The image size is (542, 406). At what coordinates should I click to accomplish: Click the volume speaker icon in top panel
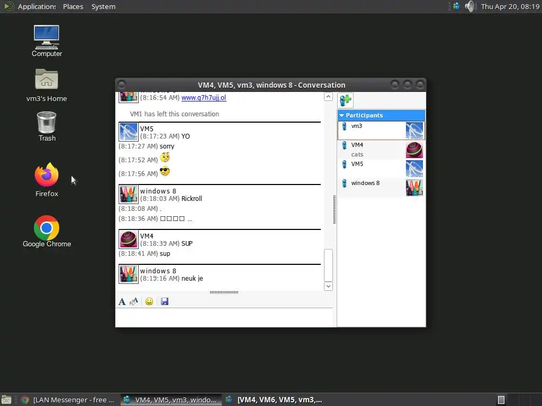coord(470,6)
